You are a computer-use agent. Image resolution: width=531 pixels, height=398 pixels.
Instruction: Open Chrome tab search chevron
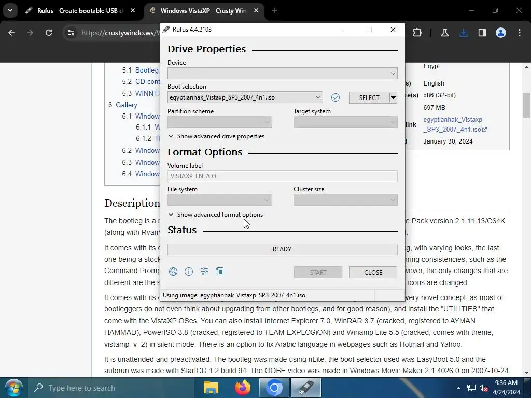pos(10,10)
